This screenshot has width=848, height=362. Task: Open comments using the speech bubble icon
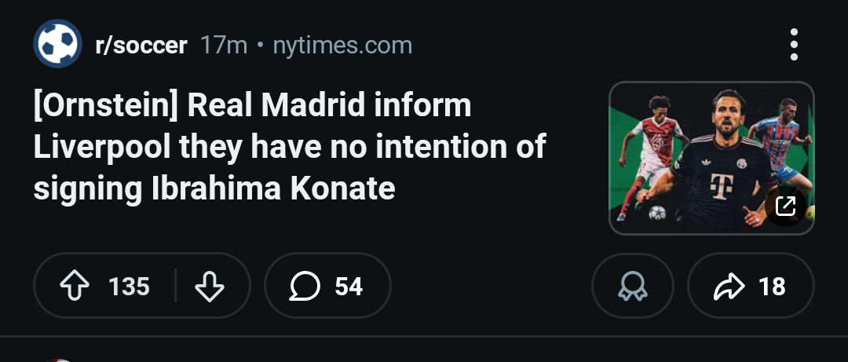[305, 287]
